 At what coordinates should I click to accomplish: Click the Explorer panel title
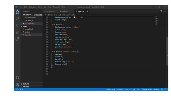[26, 11]
